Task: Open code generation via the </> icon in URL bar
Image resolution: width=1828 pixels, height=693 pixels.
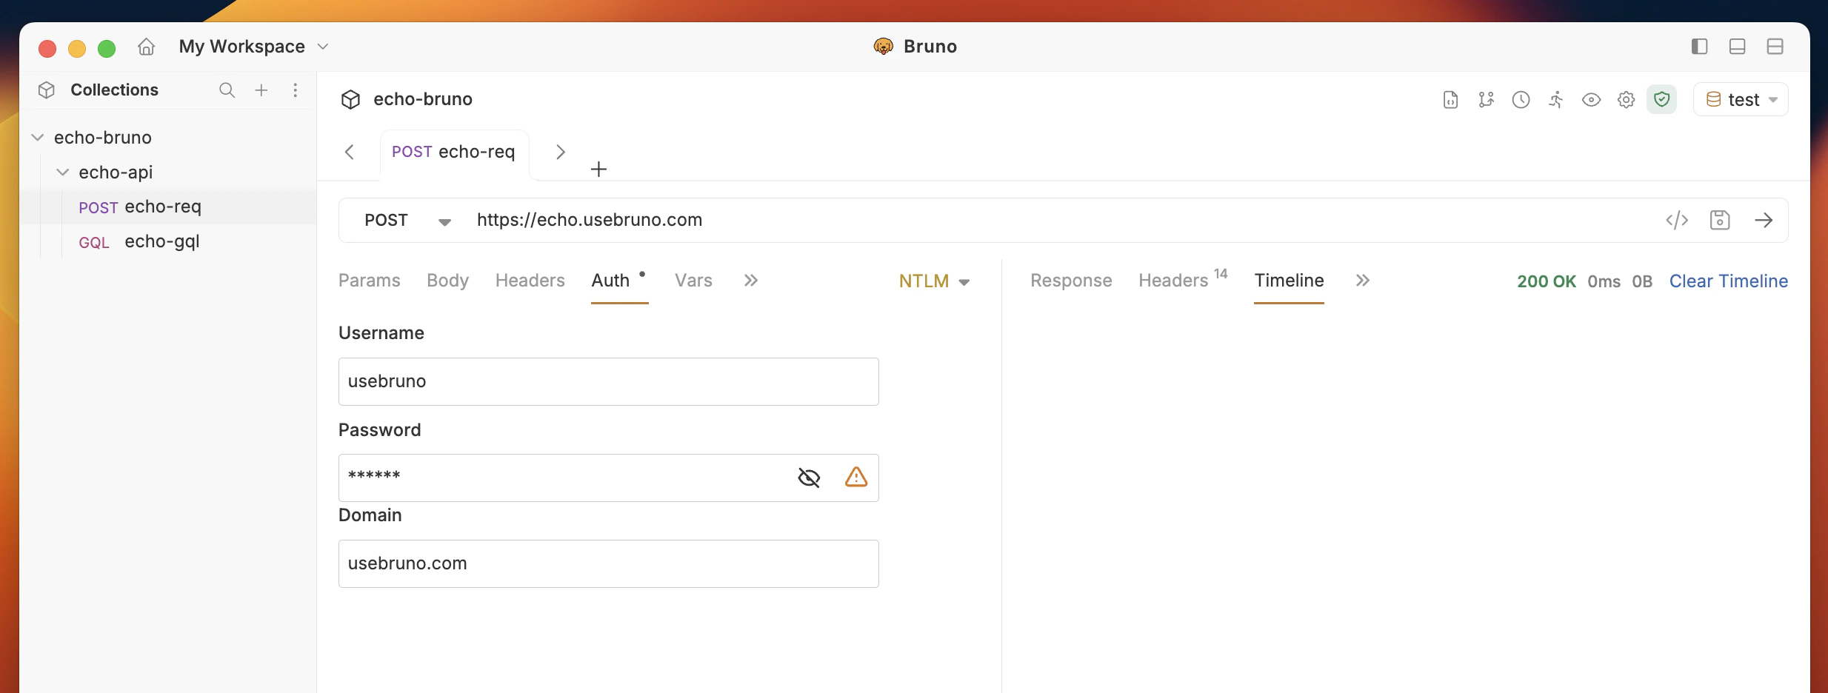Action: click(1677, 220)
